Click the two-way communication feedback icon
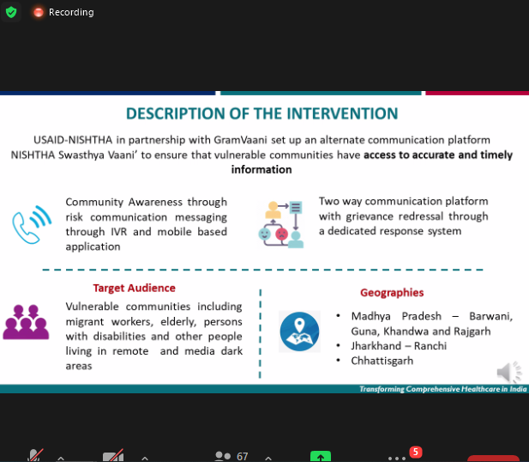Screen dimensions: 529x462 click(280, 224)
